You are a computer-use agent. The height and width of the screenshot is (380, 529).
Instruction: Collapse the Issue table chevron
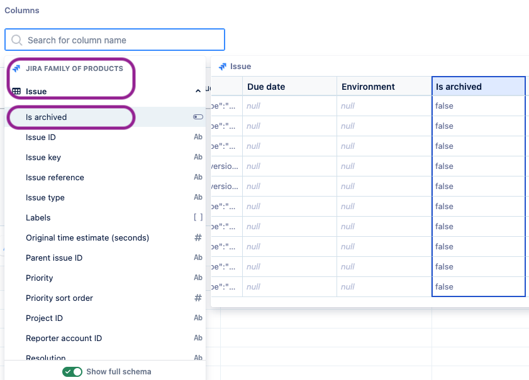[198, 91]
